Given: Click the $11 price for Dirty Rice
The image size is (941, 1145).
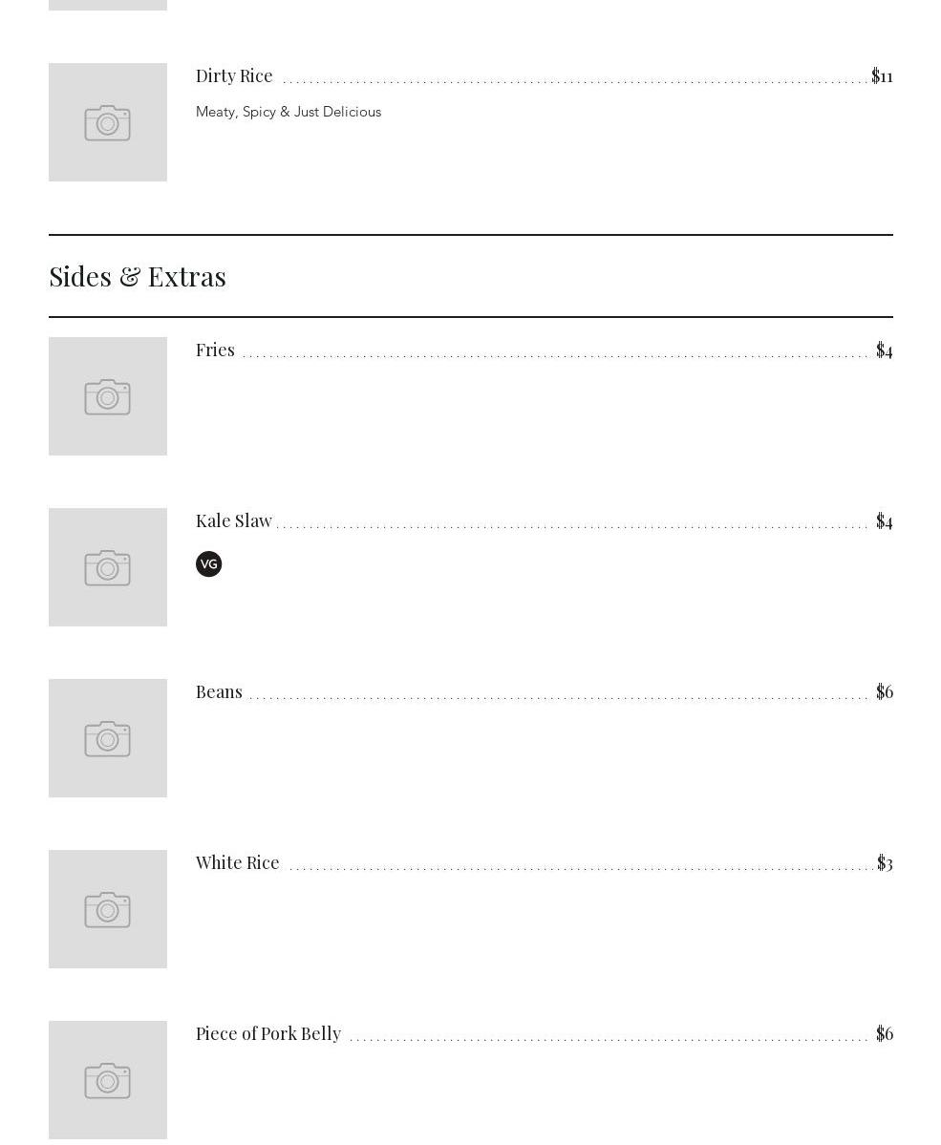Looking at the screenshot, I should click(882, 75).
